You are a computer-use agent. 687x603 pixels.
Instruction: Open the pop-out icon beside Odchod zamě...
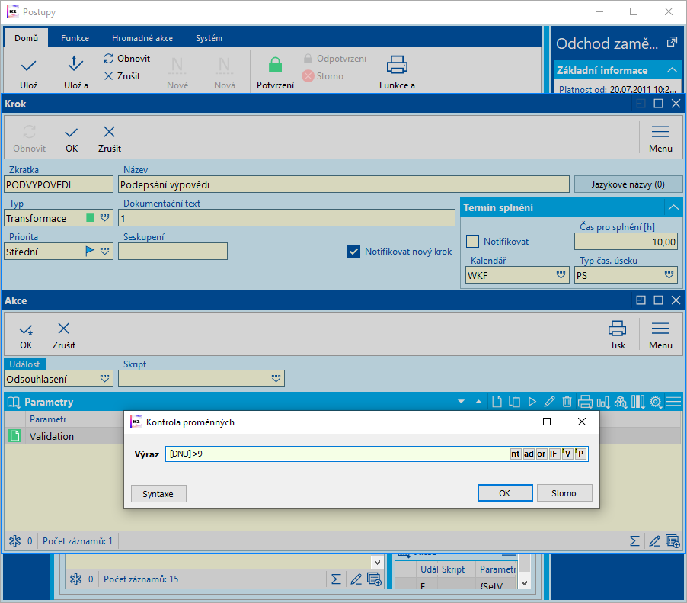coord(671,43)
